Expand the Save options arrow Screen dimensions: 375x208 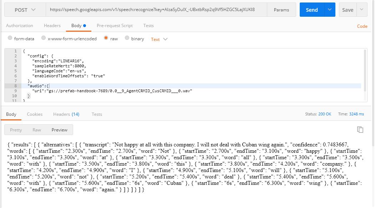click(362, 10)
